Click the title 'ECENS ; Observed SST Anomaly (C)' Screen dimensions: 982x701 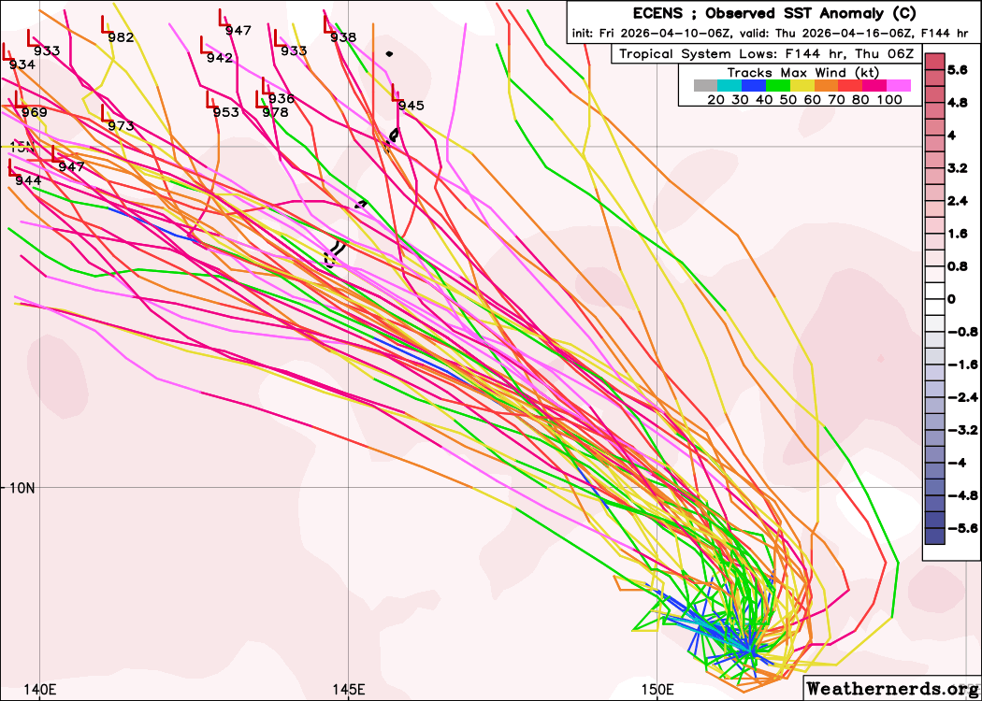(774, 13)
